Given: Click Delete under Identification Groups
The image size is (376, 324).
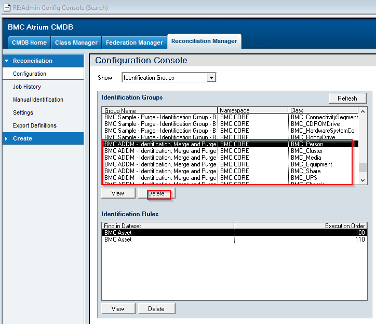Looking at the screenshot, I should coord(156,193).
